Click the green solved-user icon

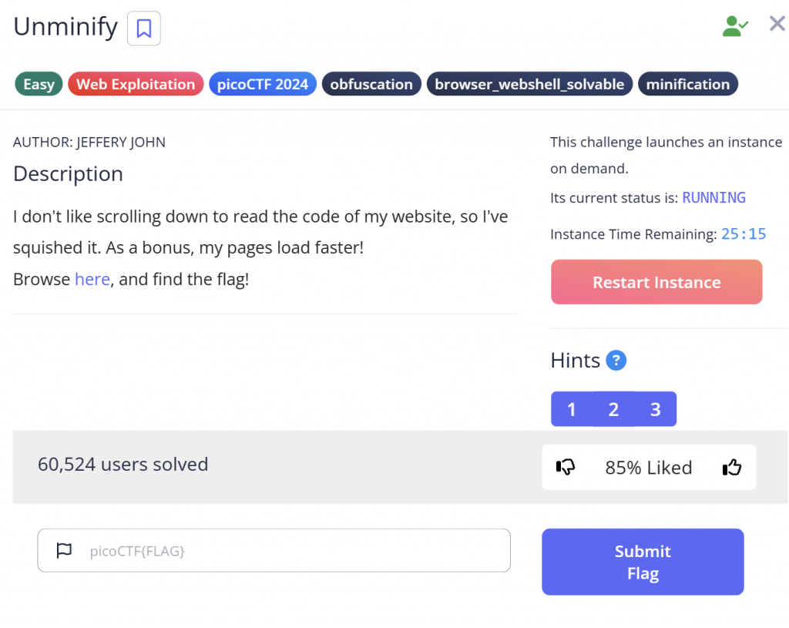coord(734,26)
